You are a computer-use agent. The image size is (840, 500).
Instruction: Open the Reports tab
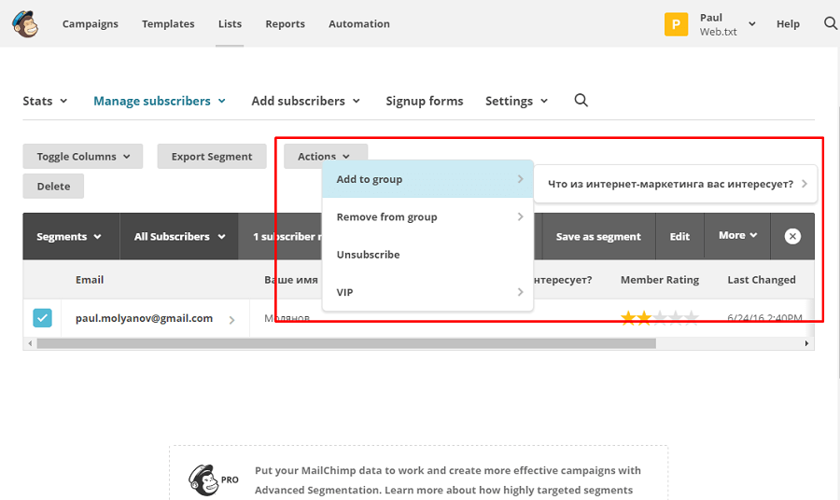(285, 24)
